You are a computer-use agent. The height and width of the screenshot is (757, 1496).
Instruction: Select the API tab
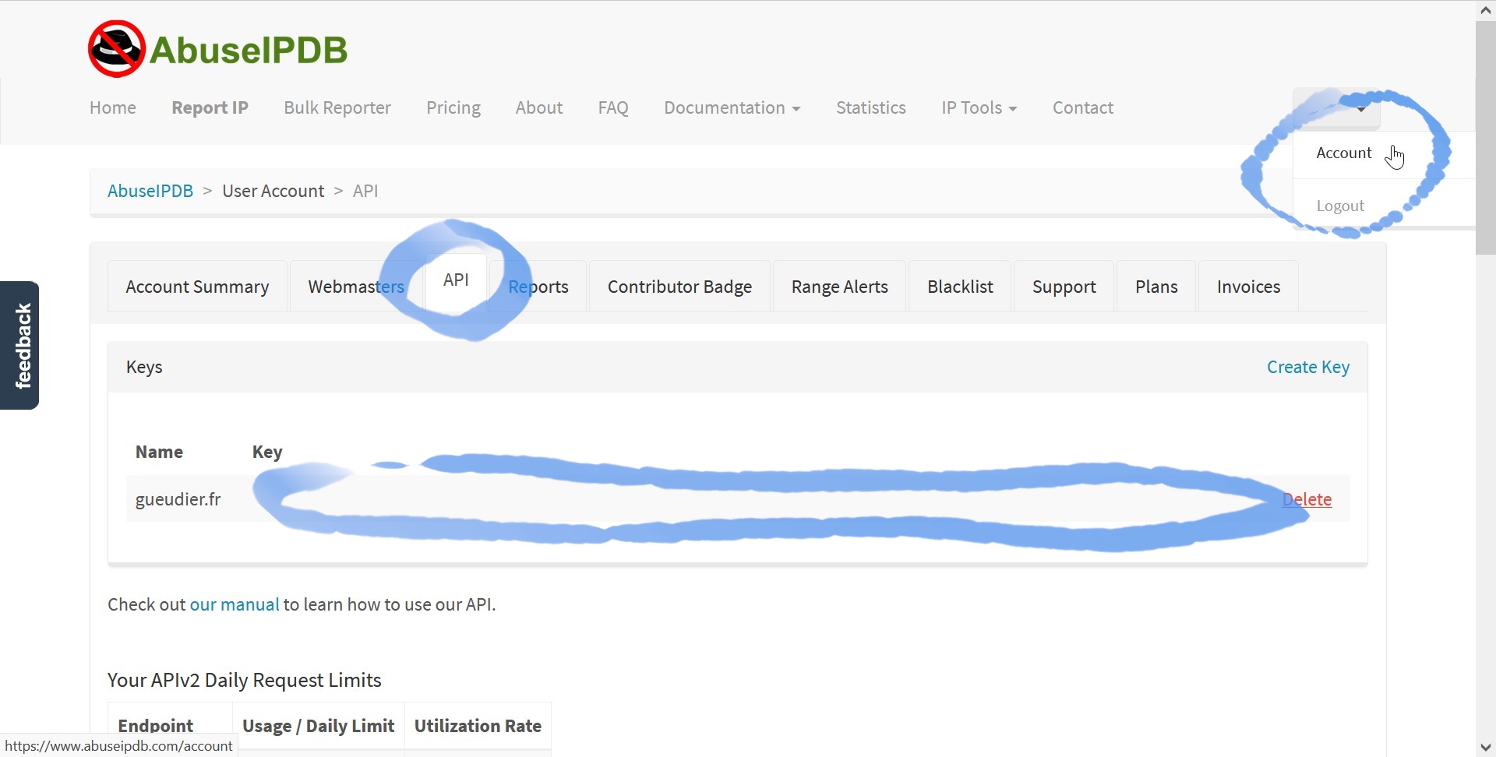tap(456, 280)
